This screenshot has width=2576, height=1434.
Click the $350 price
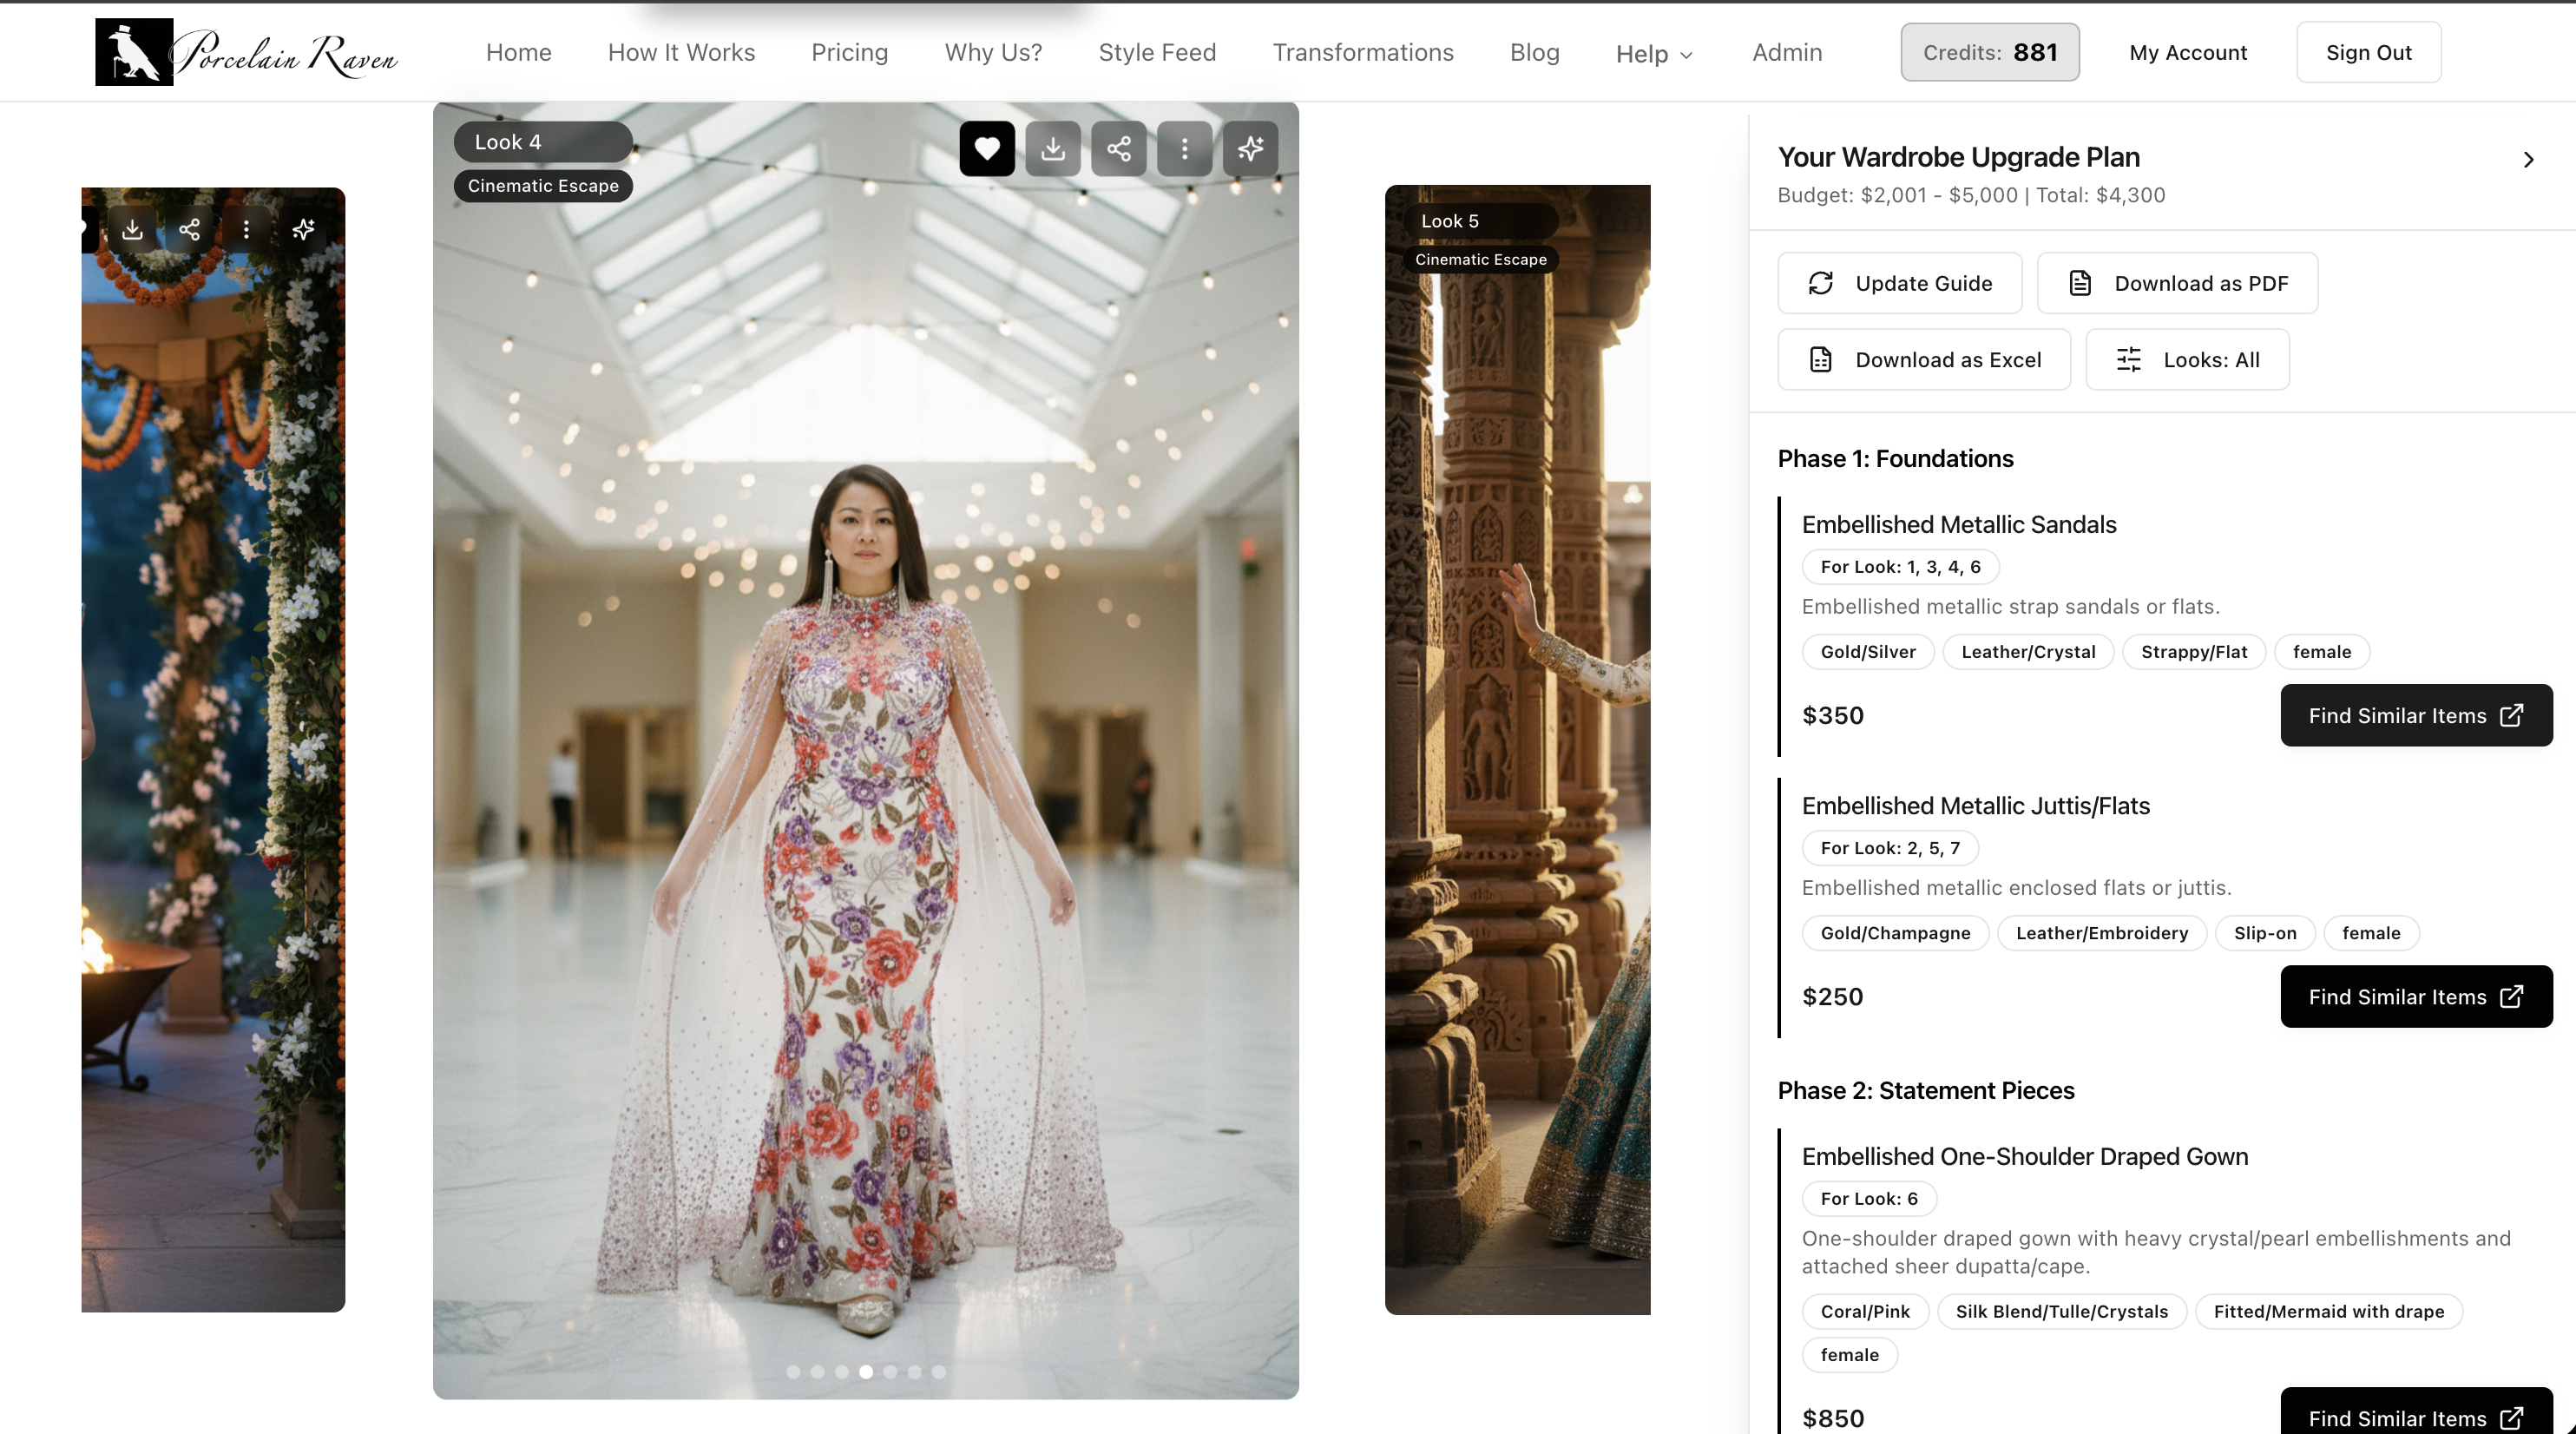pyautogui.click(x=1833, y=716)
